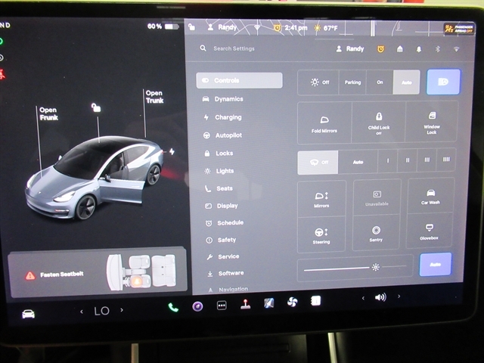The height and width of the screenshot is (363, 484).
Task: Open the more apps launcher (three dots)
Action: point(222,306)
